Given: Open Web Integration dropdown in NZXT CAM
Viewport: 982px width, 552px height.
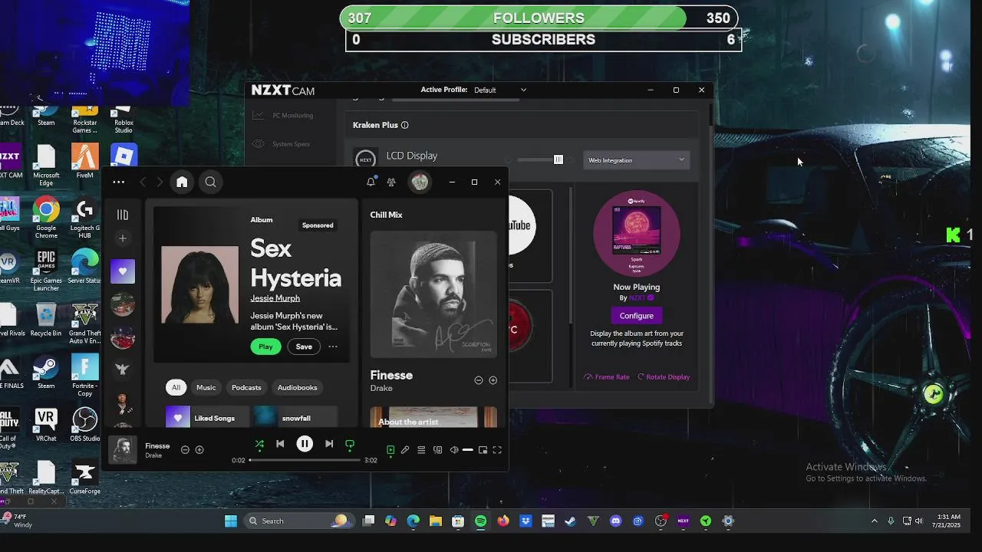Looking at the screenshot, I should pos(637,160).
